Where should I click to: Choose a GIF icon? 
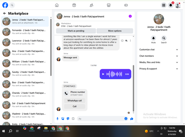73,119
